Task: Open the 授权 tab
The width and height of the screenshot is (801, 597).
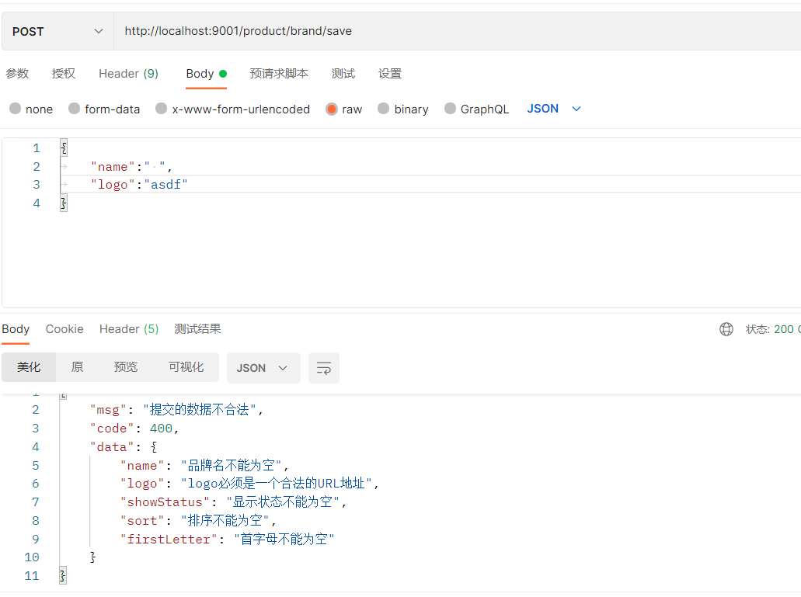Action: tap(64, 74)
